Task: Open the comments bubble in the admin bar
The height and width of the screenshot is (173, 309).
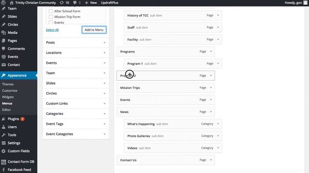Action: click(x=75, y=2)
